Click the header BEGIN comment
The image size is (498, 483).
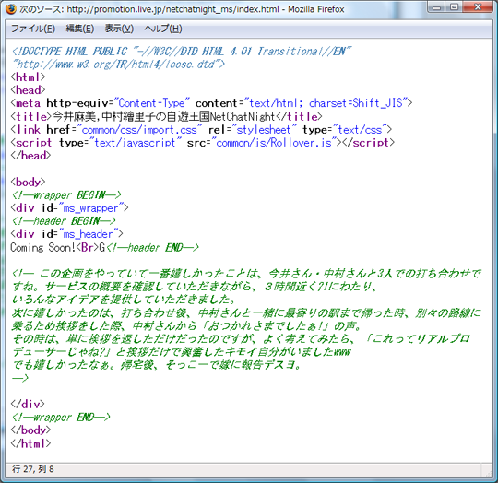[64, 221]
